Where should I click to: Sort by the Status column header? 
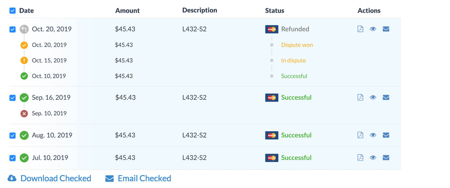click(x=275, y=11)
